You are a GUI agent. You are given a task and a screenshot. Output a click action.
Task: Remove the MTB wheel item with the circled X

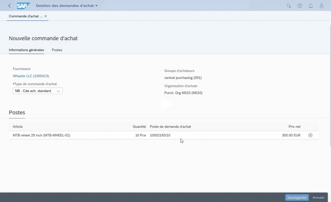click(310, 135)
